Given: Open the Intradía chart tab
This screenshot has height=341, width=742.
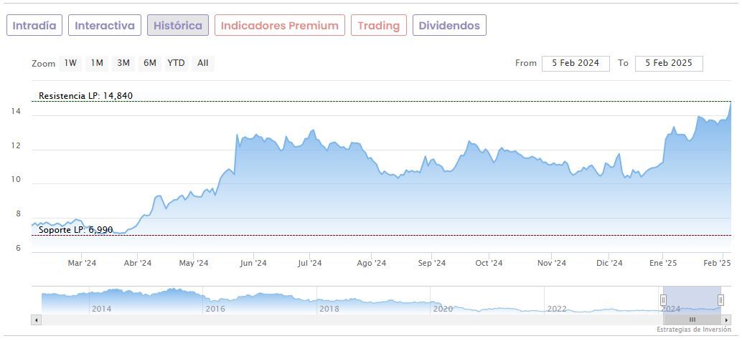Looking at the screenshot, I should click(x=34, y=26).
